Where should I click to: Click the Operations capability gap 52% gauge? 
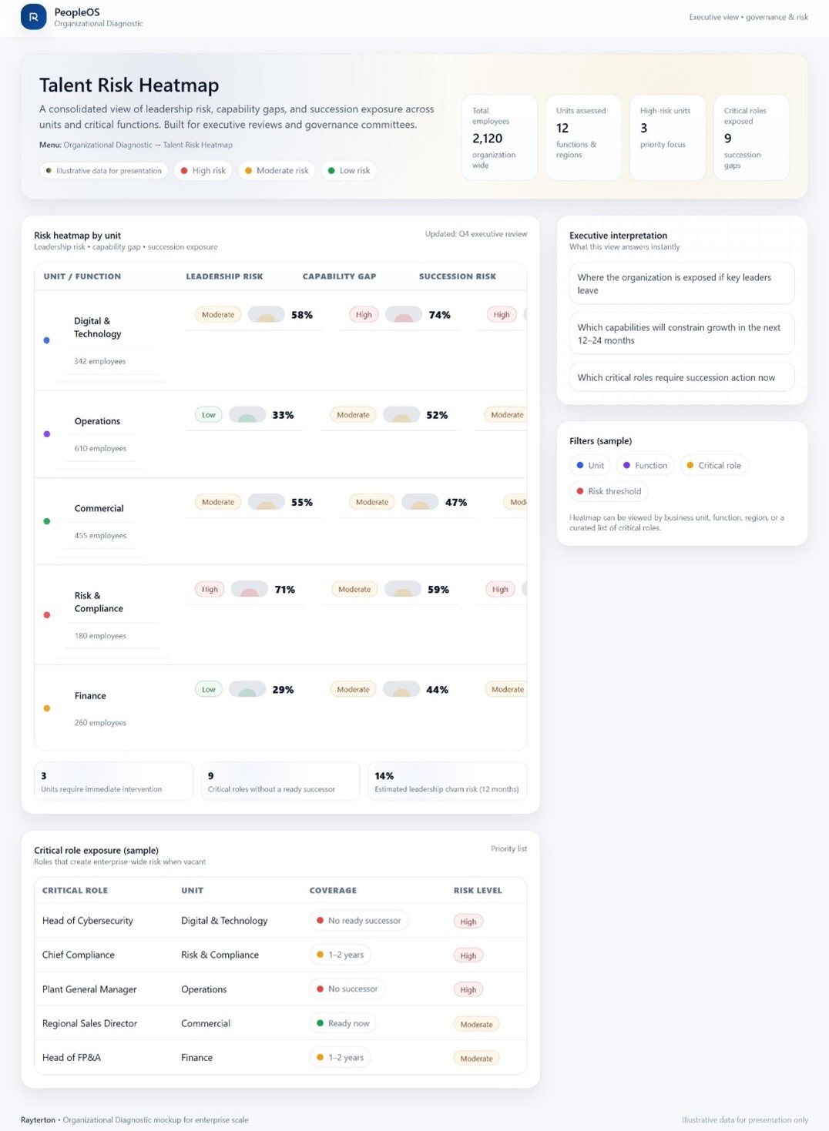click(401, 415)
